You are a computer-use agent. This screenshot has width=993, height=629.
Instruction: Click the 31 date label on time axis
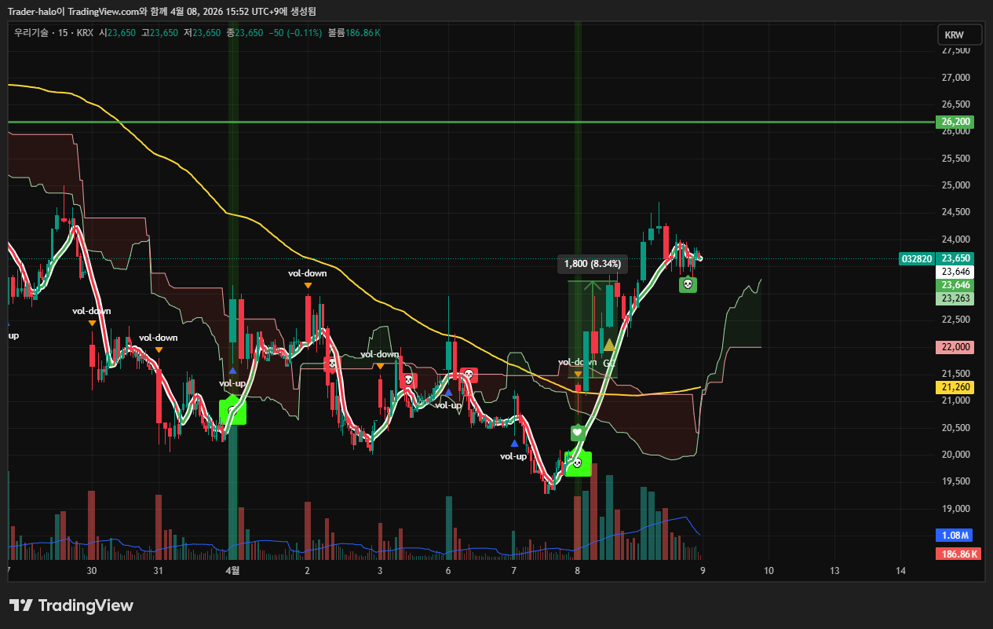point(159,571)
